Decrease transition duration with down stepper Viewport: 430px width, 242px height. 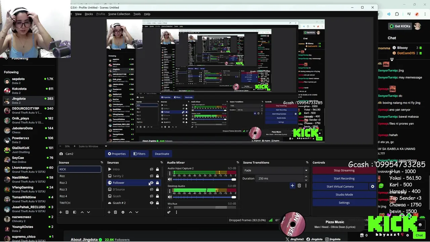click(x=306, y=180)
